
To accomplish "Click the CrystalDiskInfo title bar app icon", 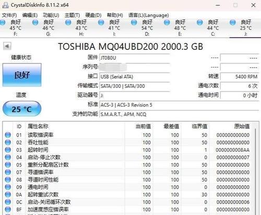I will click(5, 5).
